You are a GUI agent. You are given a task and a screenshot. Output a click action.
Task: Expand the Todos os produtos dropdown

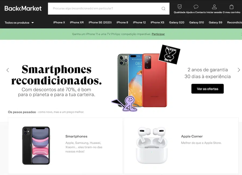point(19,23)
